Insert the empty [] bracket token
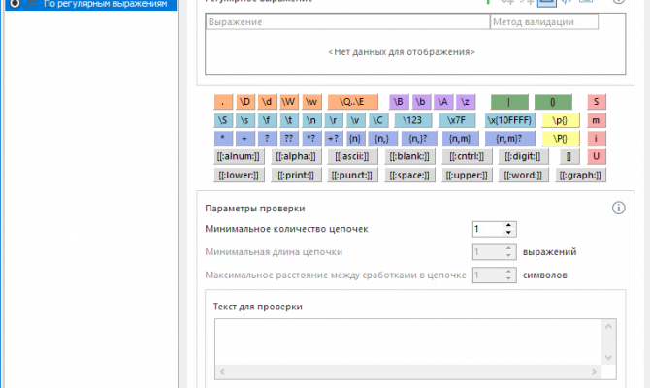 569,156
